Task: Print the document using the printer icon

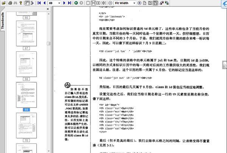Action: (10, 3)
